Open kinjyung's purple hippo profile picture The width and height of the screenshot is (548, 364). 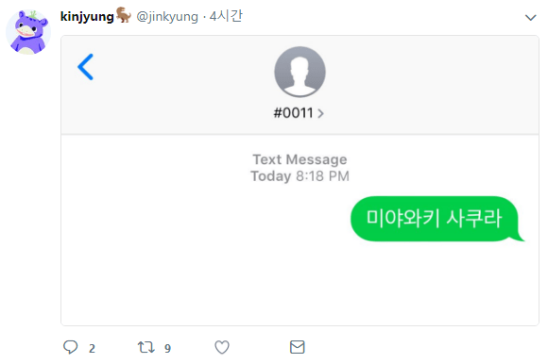point(28,32)
